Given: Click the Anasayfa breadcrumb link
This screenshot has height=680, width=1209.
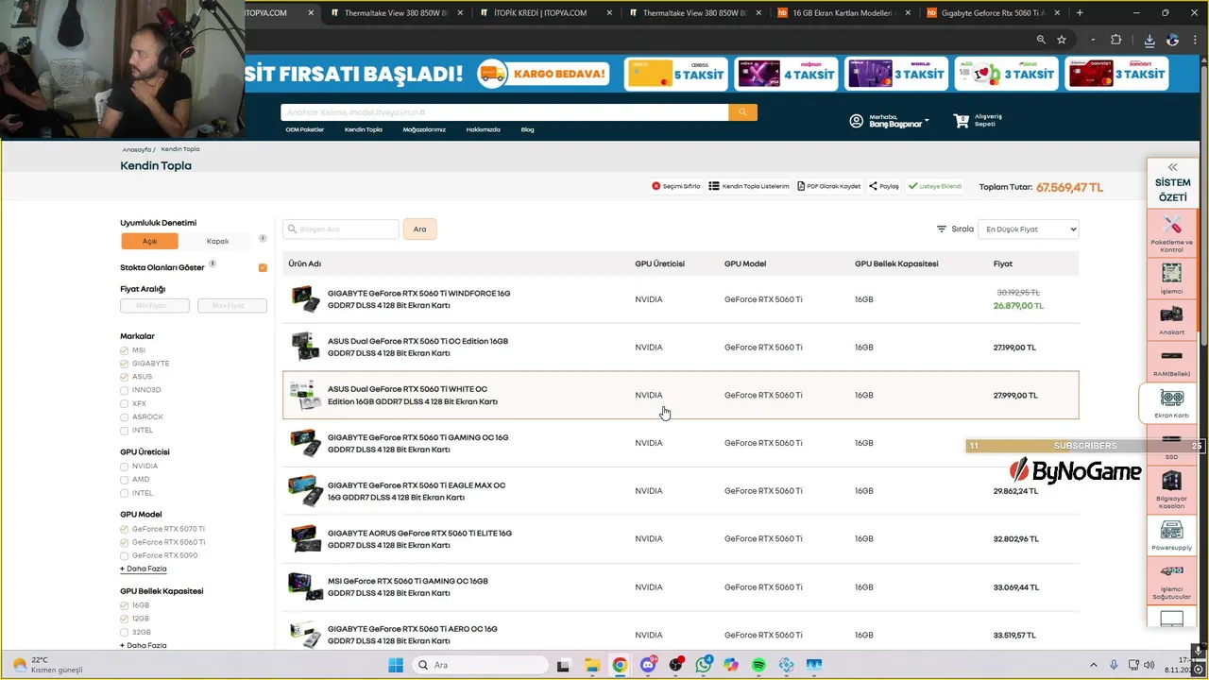Looking at the screenshot, I should (137, 149).
